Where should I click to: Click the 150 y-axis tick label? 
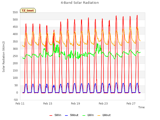tap(15, 70)
